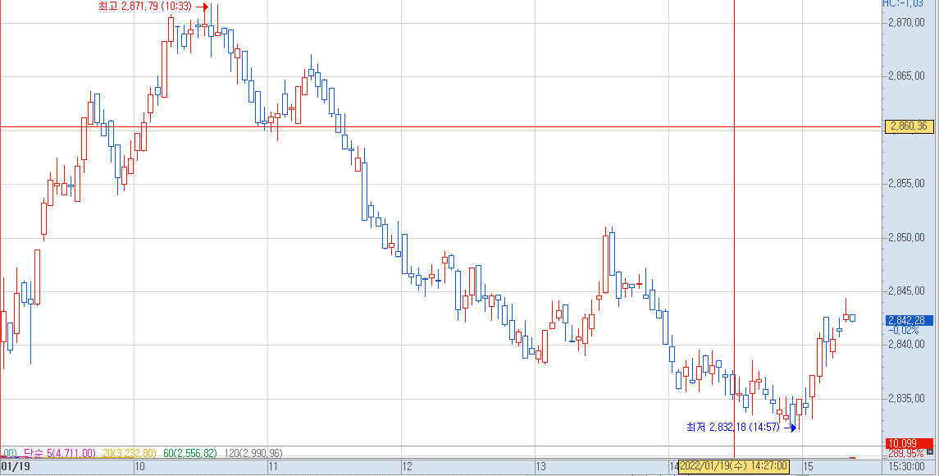Click the 2,840.00 price axis label
Image resolution: width=939 pixels, height=476 pixels.
(x=909, y=344)
